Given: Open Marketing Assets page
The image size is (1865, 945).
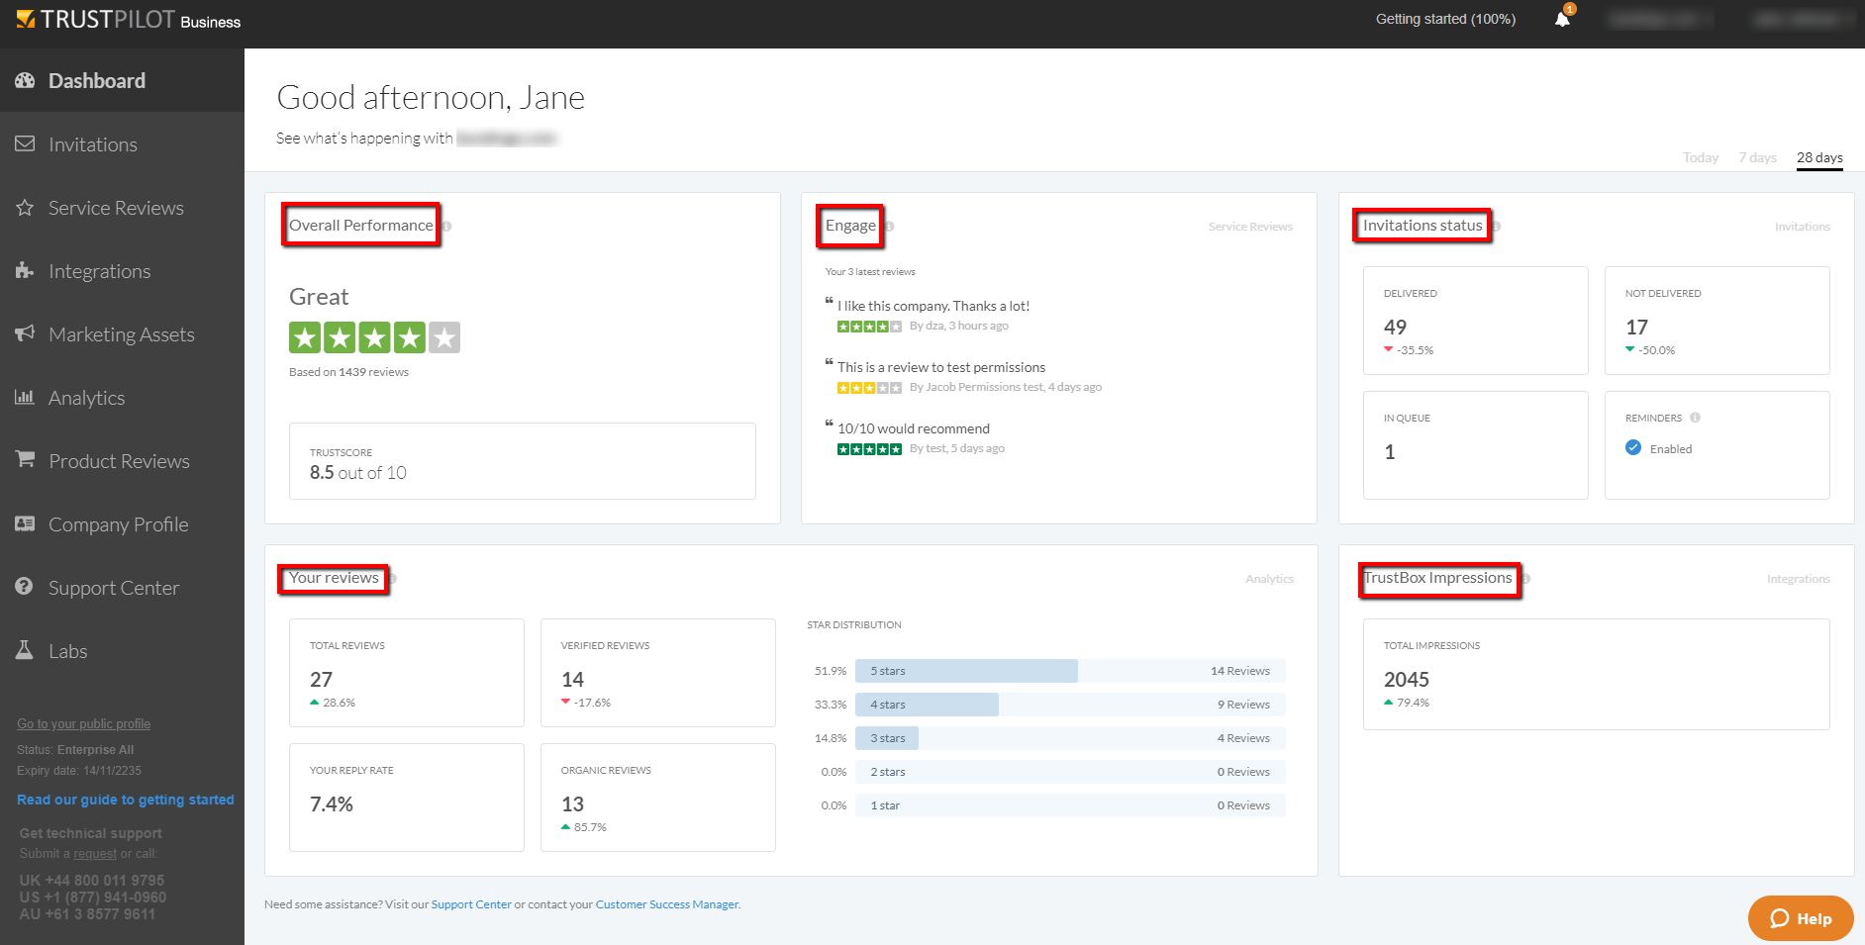Looking at the screenshot, I should pyautogui.click(x=122, y=334).
